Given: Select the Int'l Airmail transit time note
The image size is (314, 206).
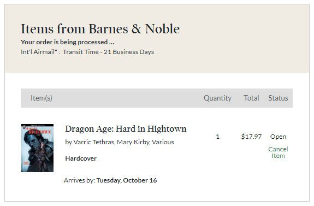Looking at the screenshot, I should pos(87,52).
